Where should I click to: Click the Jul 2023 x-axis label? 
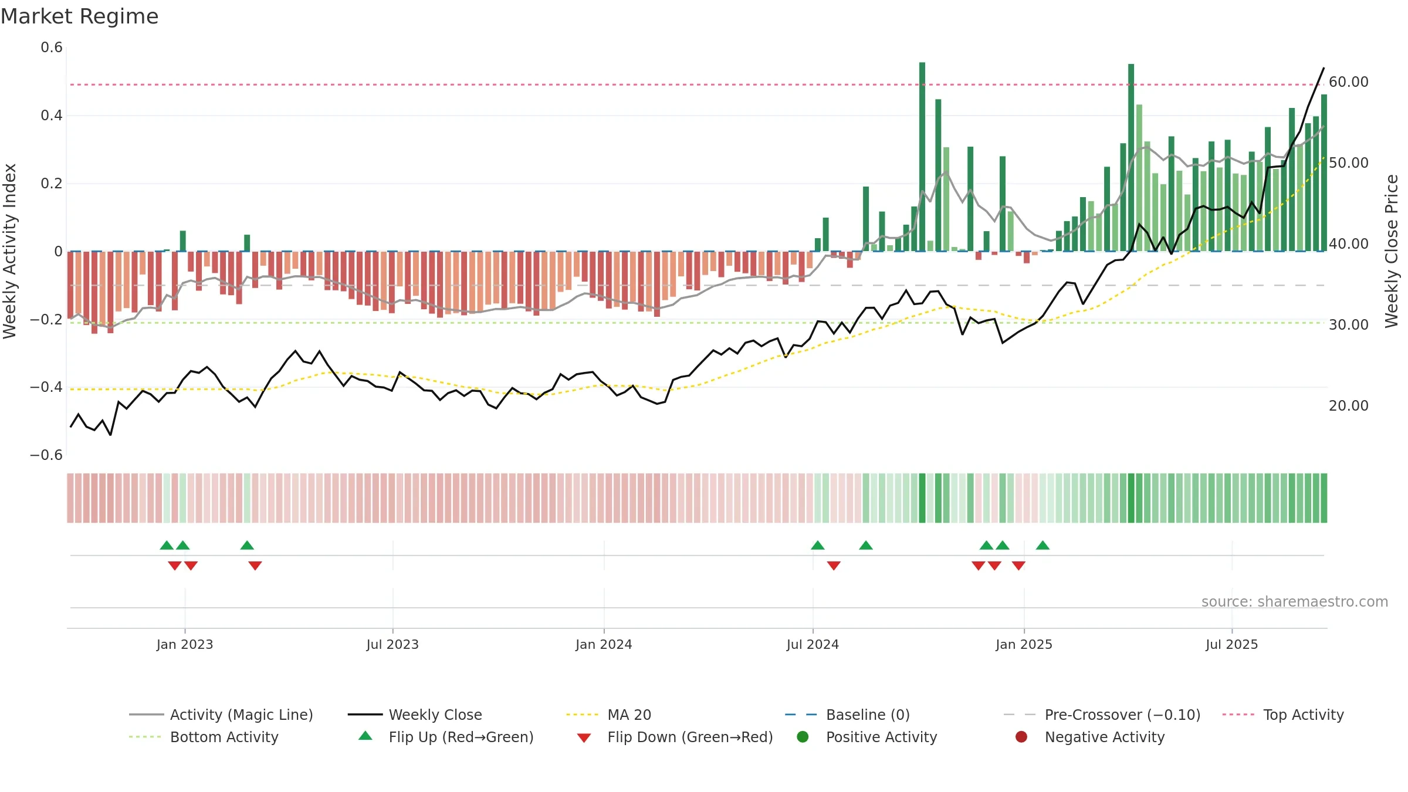392,644
